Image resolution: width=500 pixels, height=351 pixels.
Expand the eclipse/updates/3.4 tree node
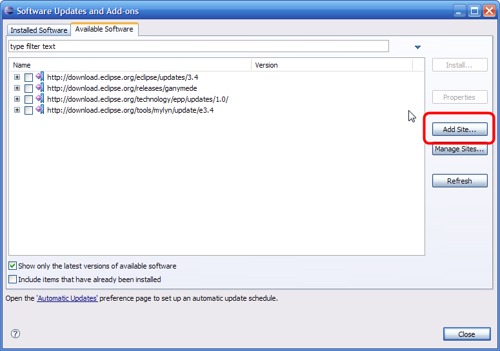click(17, 77)
